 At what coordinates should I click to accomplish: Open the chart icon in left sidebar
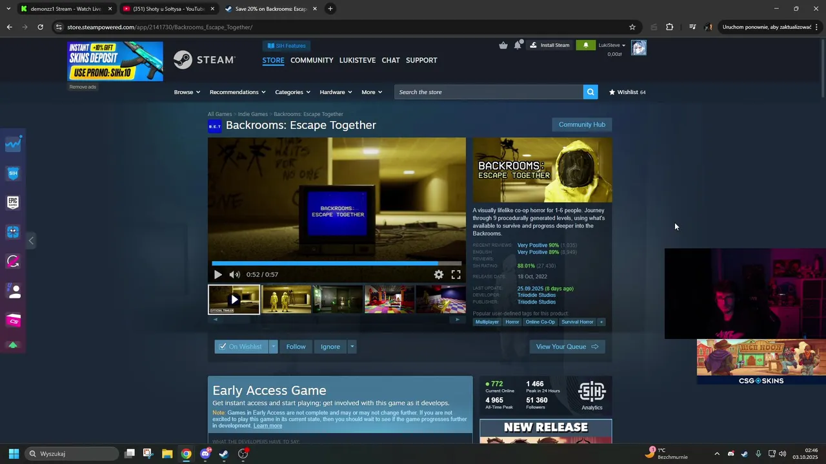[x=13, y=144]
